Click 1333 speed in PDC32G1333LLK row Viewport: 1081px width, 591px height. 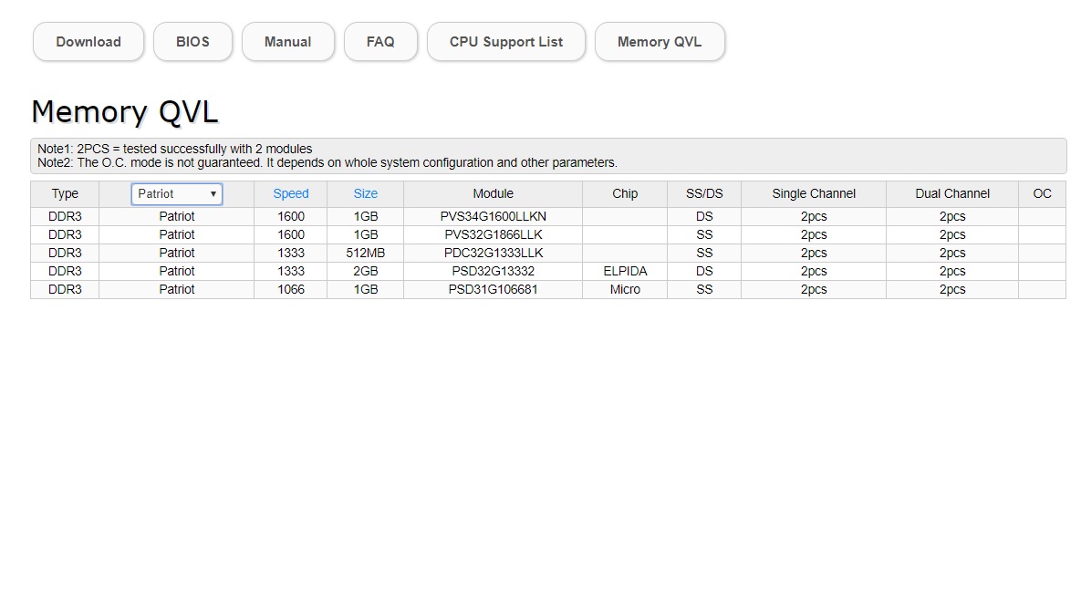tap(291, 253)
